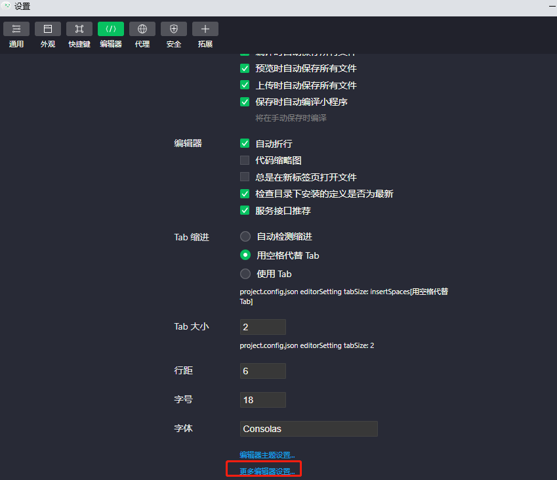Select 使用 Tab radio option

point(245,274)
